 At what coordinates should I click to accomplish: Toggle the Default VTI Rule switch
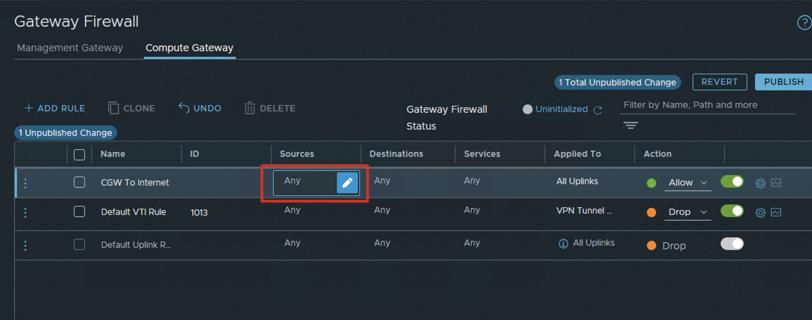click(732, 211)
